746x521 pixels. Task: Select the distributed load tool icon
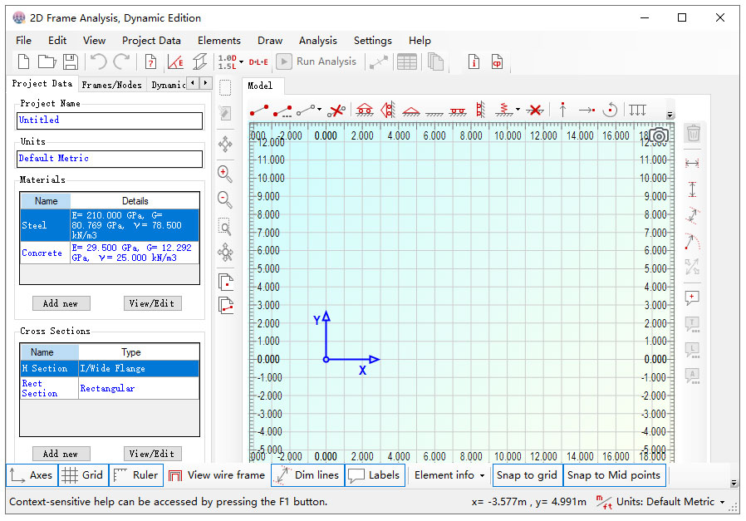(x=637, y=111)
